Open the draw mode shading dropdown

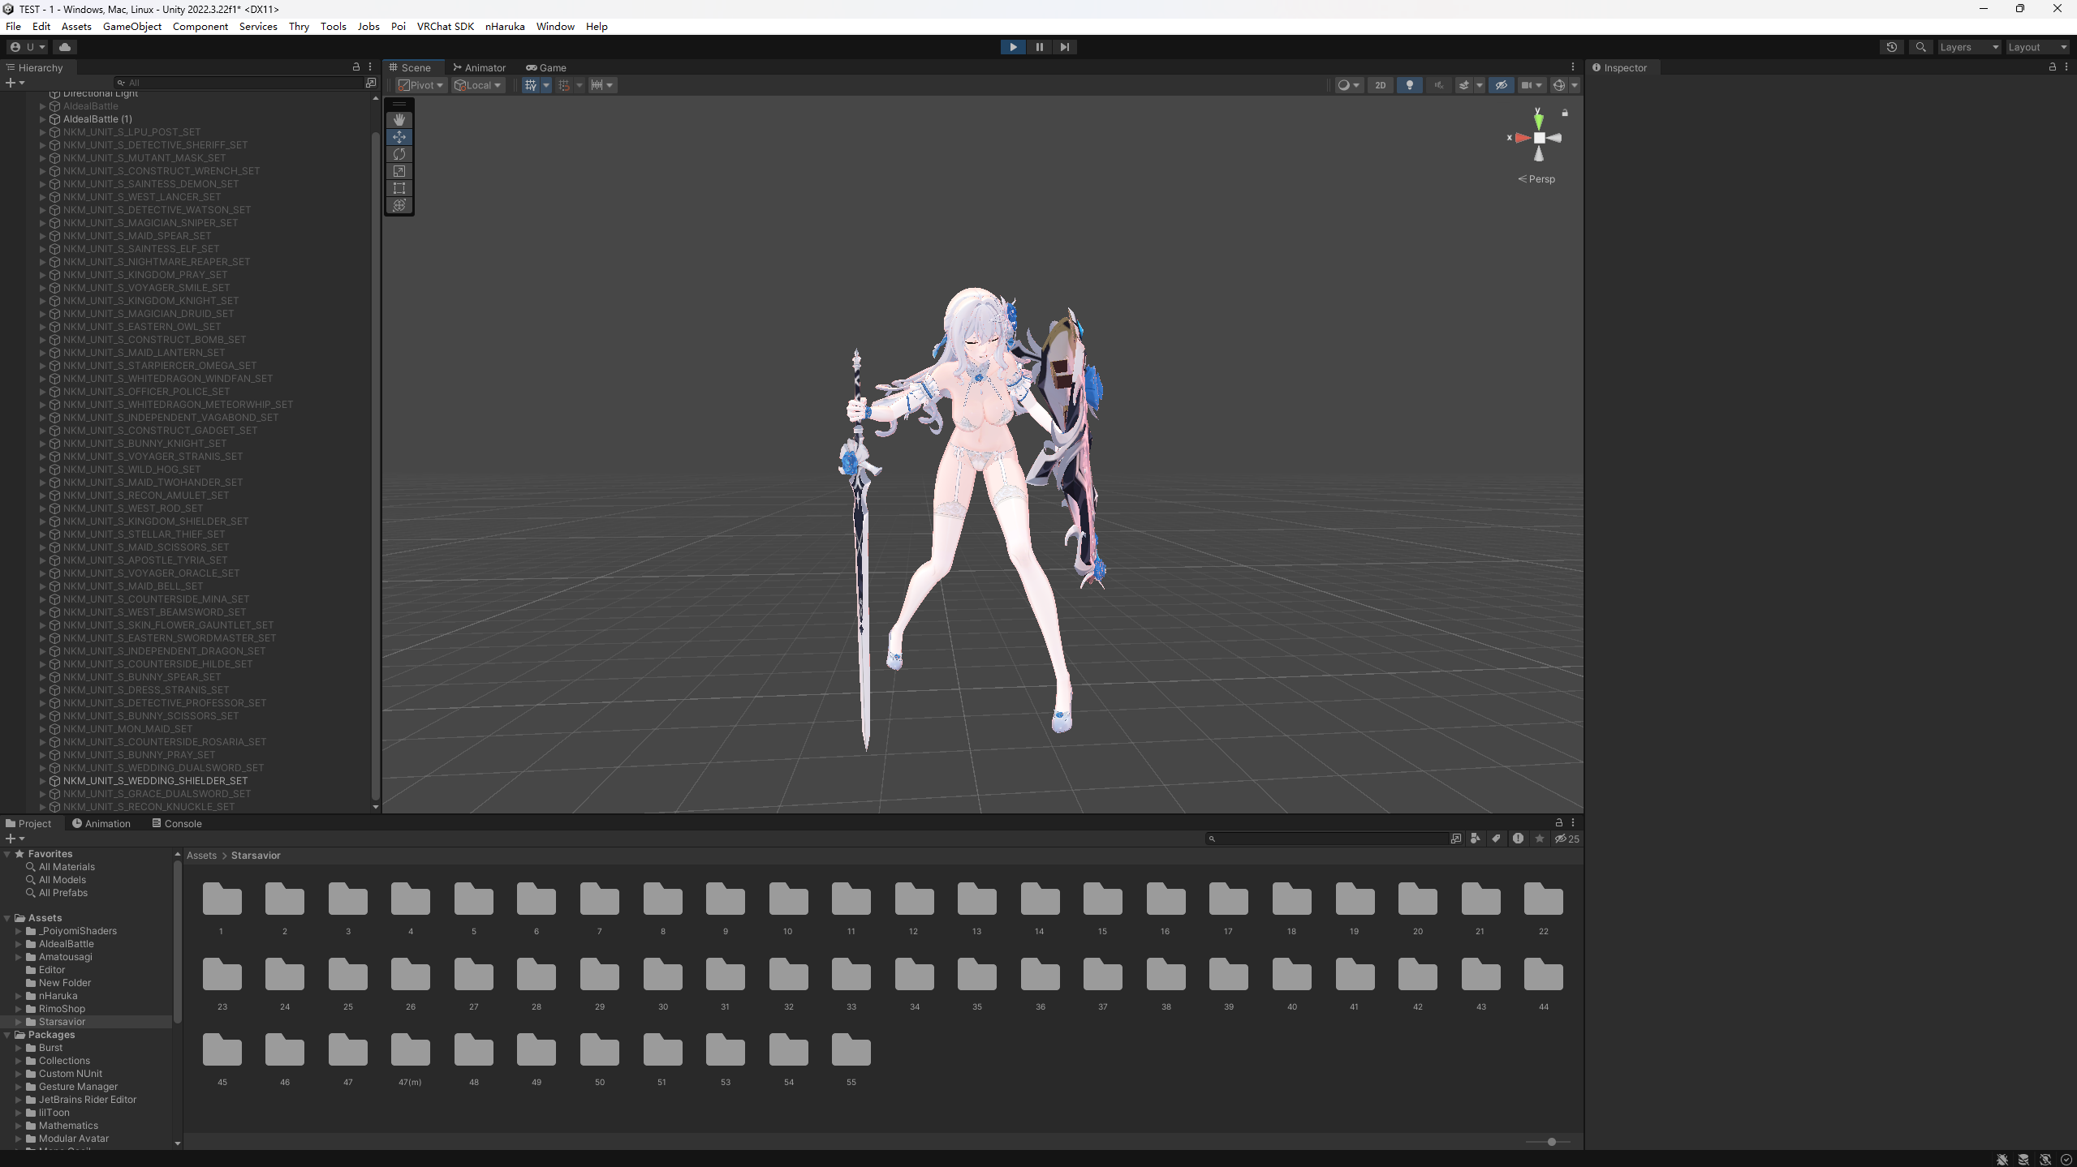click(1349, 85)
